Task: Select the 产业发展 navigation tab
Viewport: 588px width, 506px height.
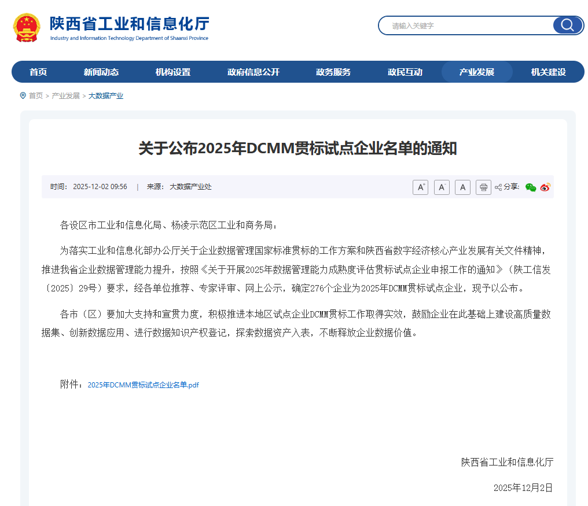Action: 477,72
